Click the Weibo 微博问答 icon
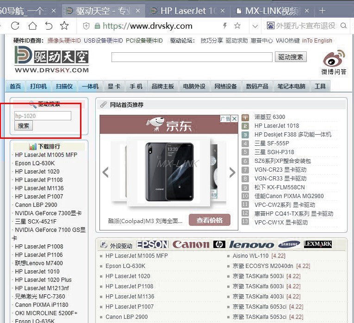Viewport: 354px width, 323px height. (x=334, y=62)
